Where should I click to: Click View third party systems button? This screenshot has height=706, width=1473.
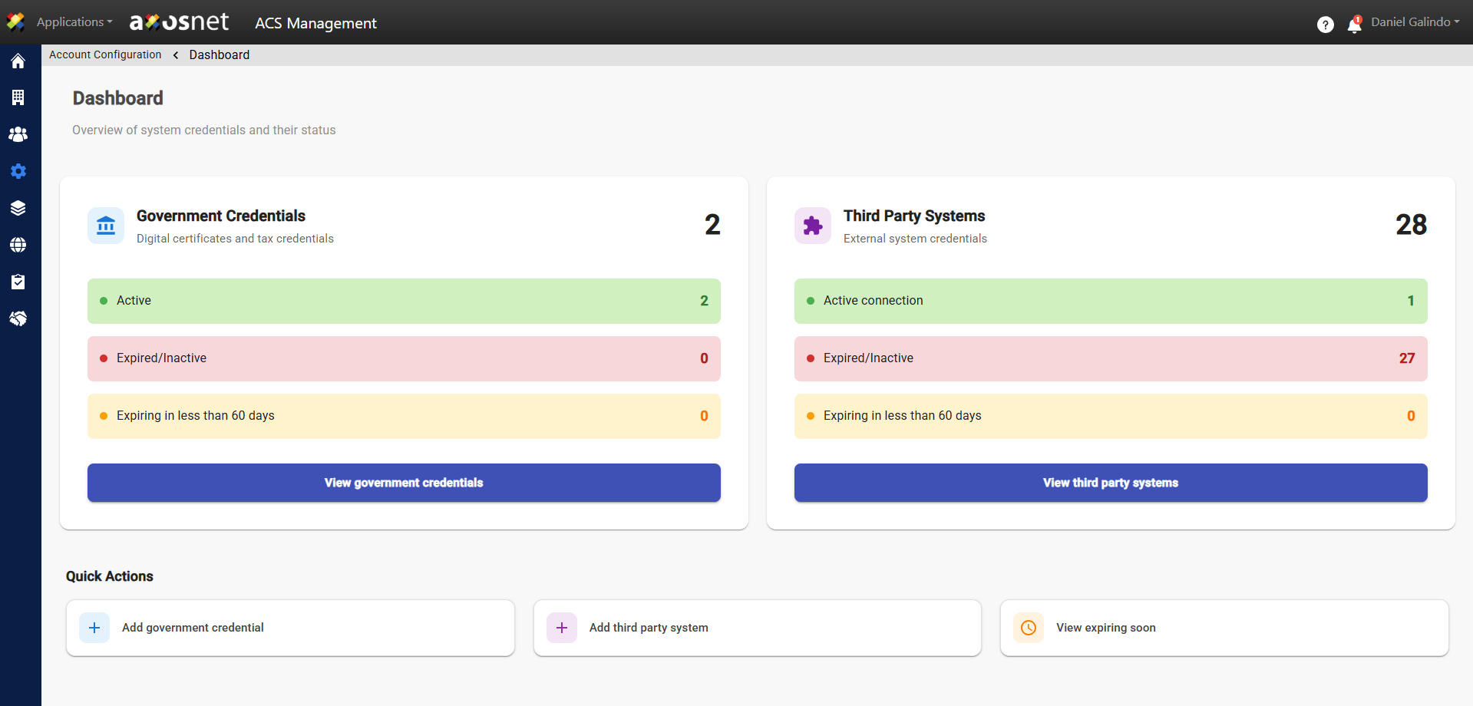pyautogui.click(x=1110, y=483)
